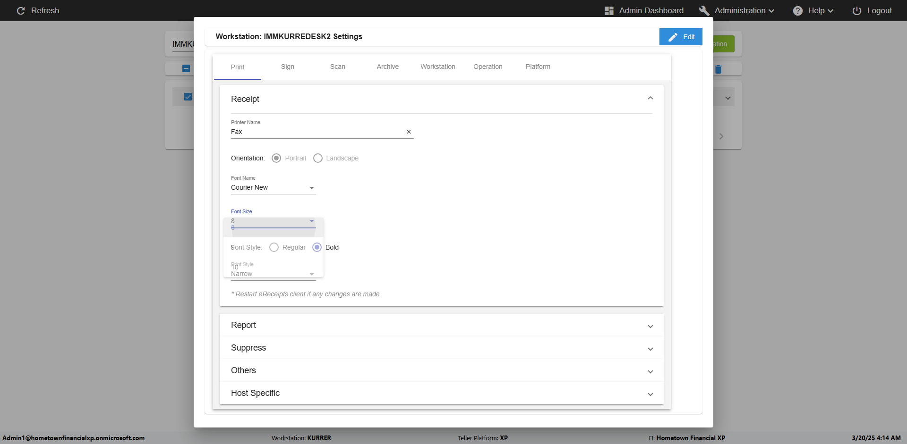Click the blue trash delete icon

pyautogui.click(x=718, y=69)
